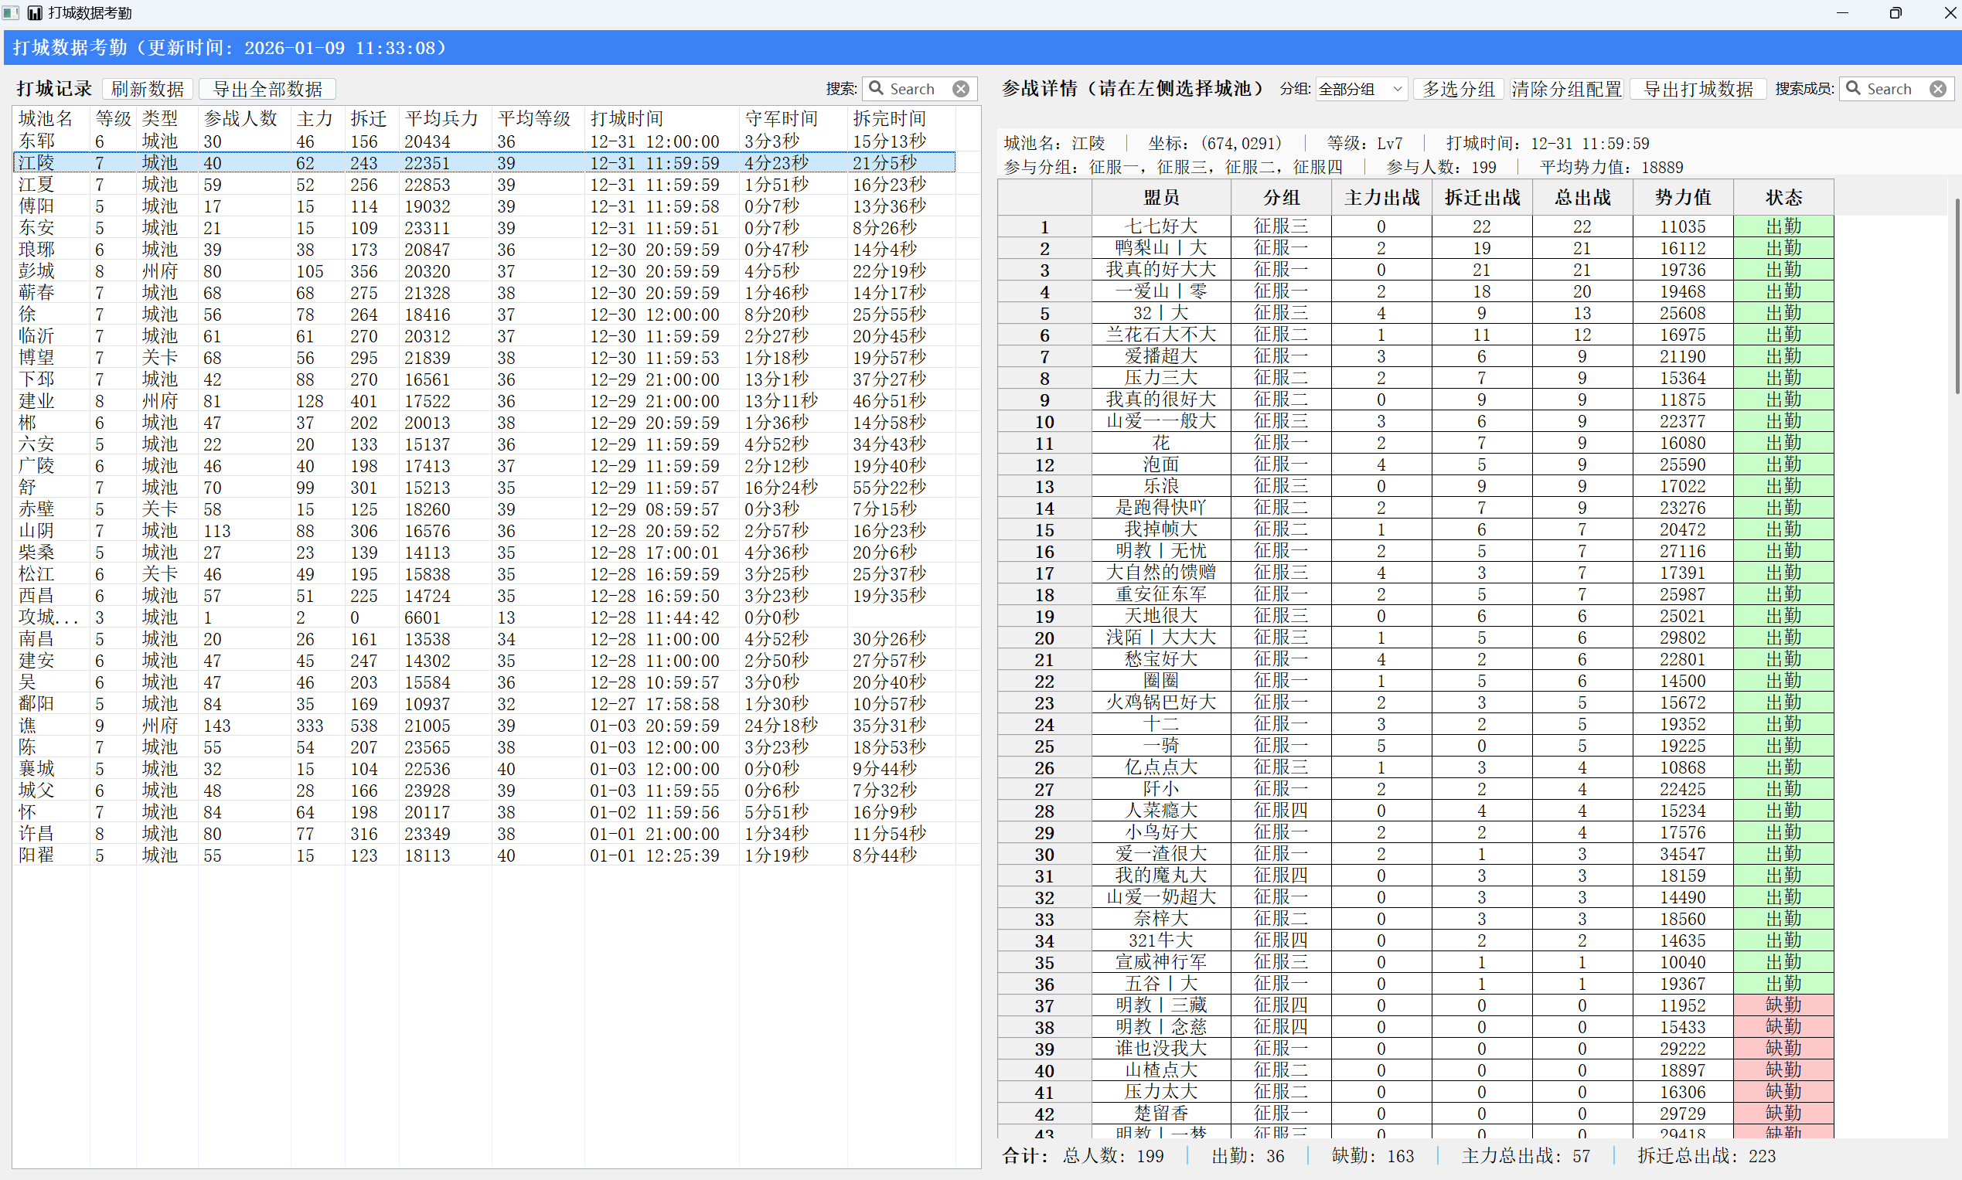Select the 鄱阳 city row
Viewport: 1962px width, 1180px height.
point(485,704)
